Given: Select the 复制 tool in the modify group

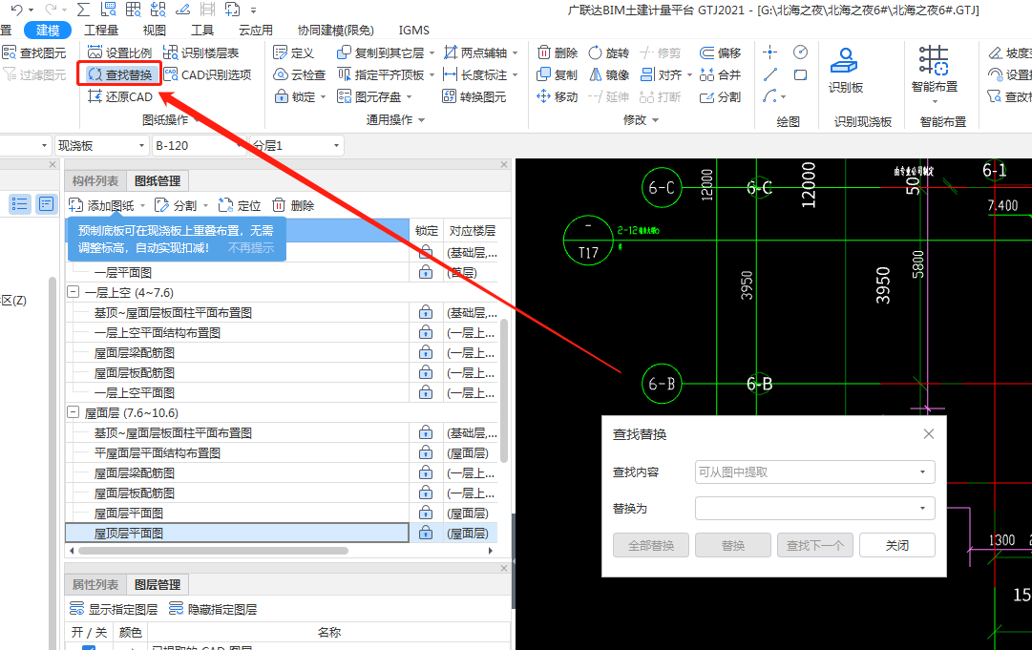Looking at the screenshot, I should (x=558, y=74).
